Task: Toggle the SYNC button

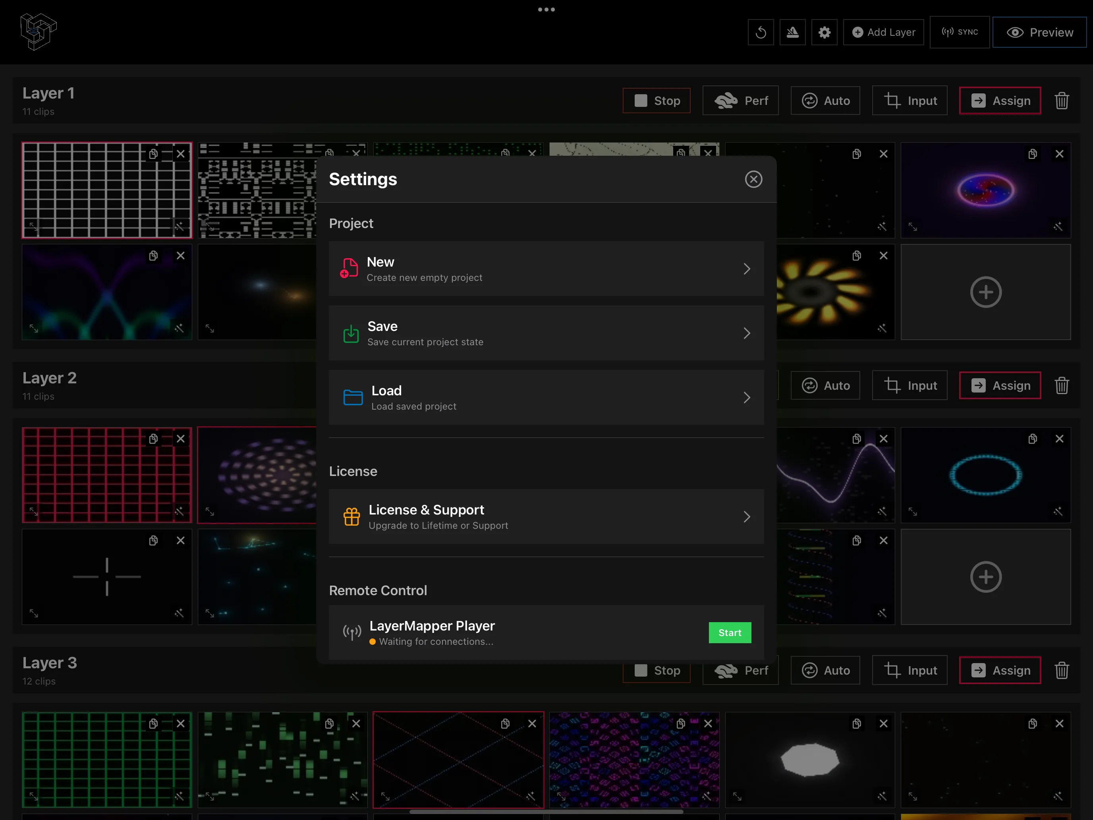Action: [959, 32]
